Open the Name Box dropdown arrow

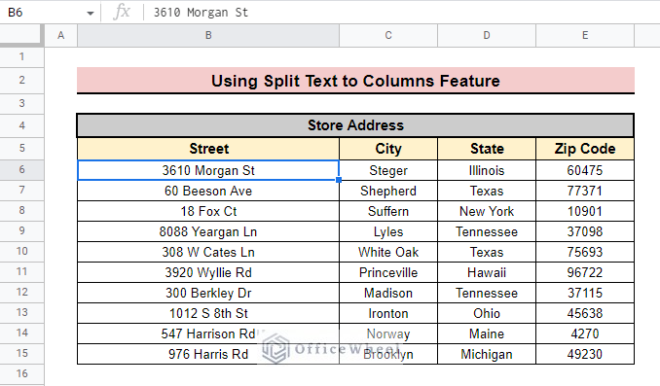tap(91, 13)
